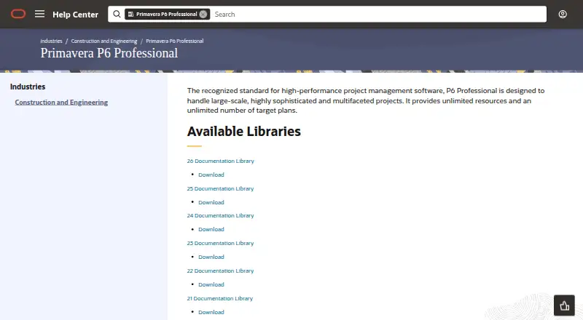The width and height of the screenshot is (583, 320).
Task: Open Construction and Engineering sidebar link
Action: pyautogui.click(x=61, y=103)
